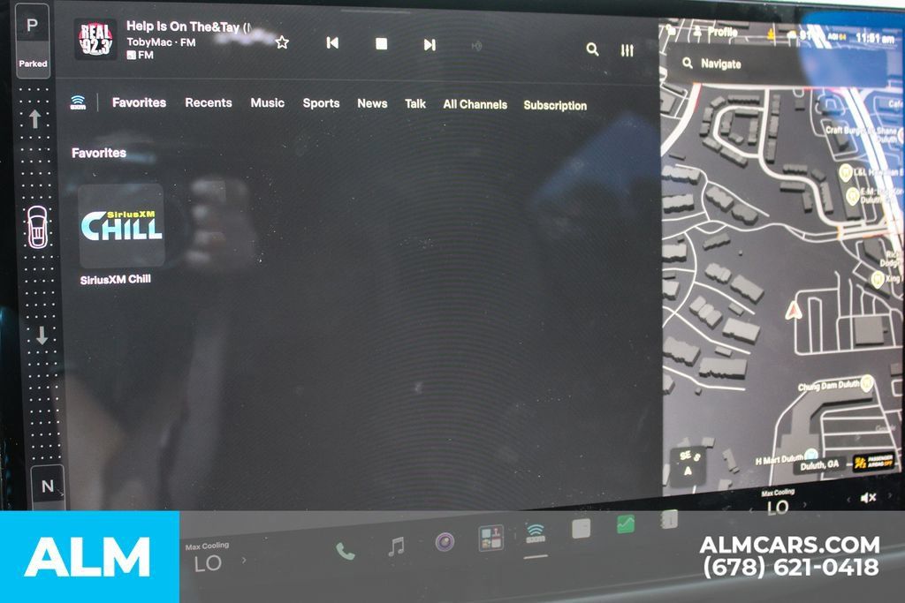The image size is (905, 603).
Task: Open the Profile menu on the map
Action: [716, 32]
